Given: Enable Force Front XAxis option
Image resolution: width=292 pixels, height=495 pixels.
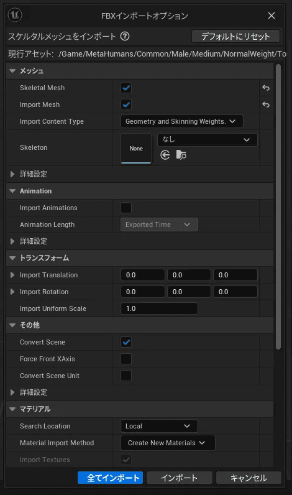Looking at the screenshot, I should pyautogui.click(x=126, y=359).
